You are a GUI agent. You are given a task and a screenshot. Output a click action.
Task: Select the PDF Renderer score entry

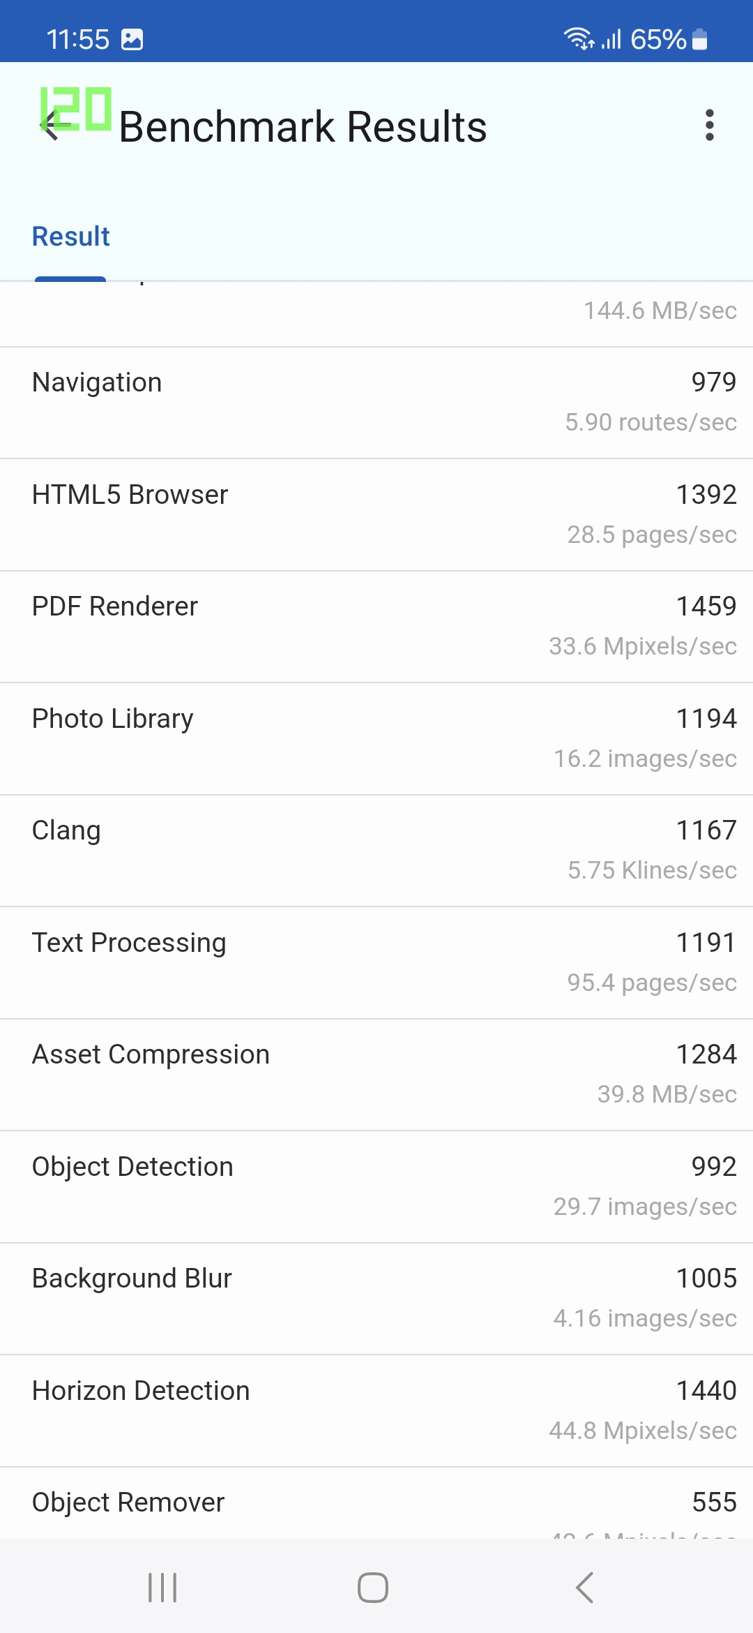point(376,627)
